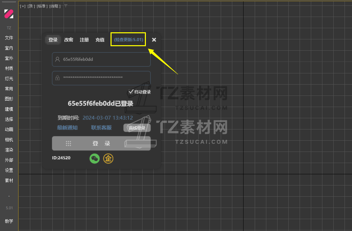Switch to the 登录 tab

pyautogui.click(x=53, y=40)
